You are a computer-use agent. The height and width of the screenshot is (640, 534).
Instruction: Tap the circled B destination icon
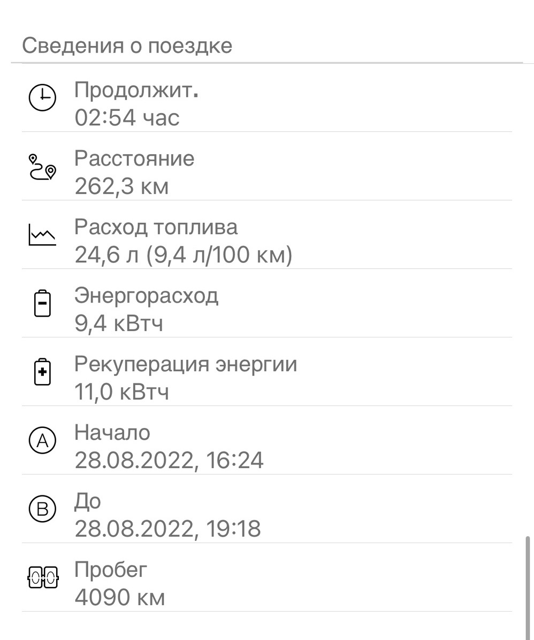pyautogui.click(x=42, y=509)
